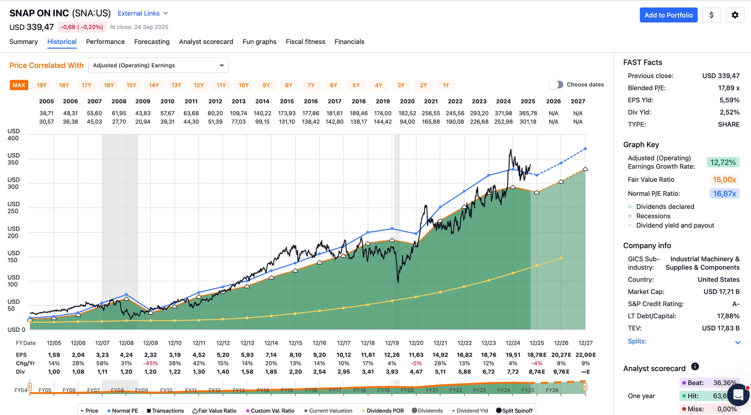This screenshot has width=751, height=415.
Task: Open the settings gear icon
Action: click(735, 15)
